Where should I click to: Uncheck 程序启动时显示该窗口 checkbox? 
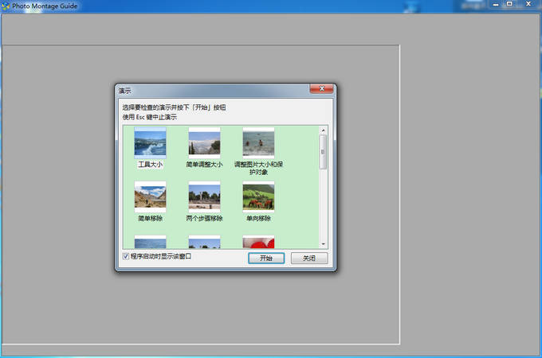126,257
